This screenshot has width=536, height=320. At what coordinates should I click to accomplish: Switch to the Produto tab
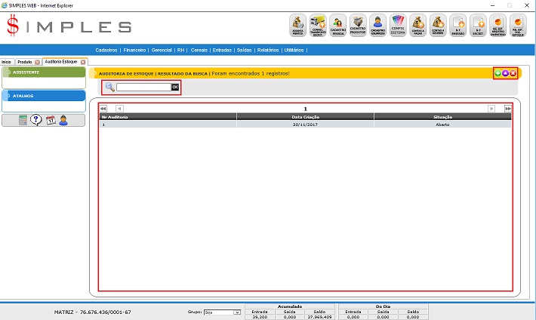pyautogui.click(x=25, y=61)
